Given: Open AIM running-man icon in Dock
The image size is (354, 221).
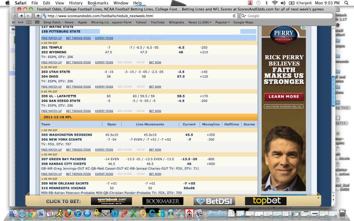Looking at the screenshot, I should coord(59,213).
